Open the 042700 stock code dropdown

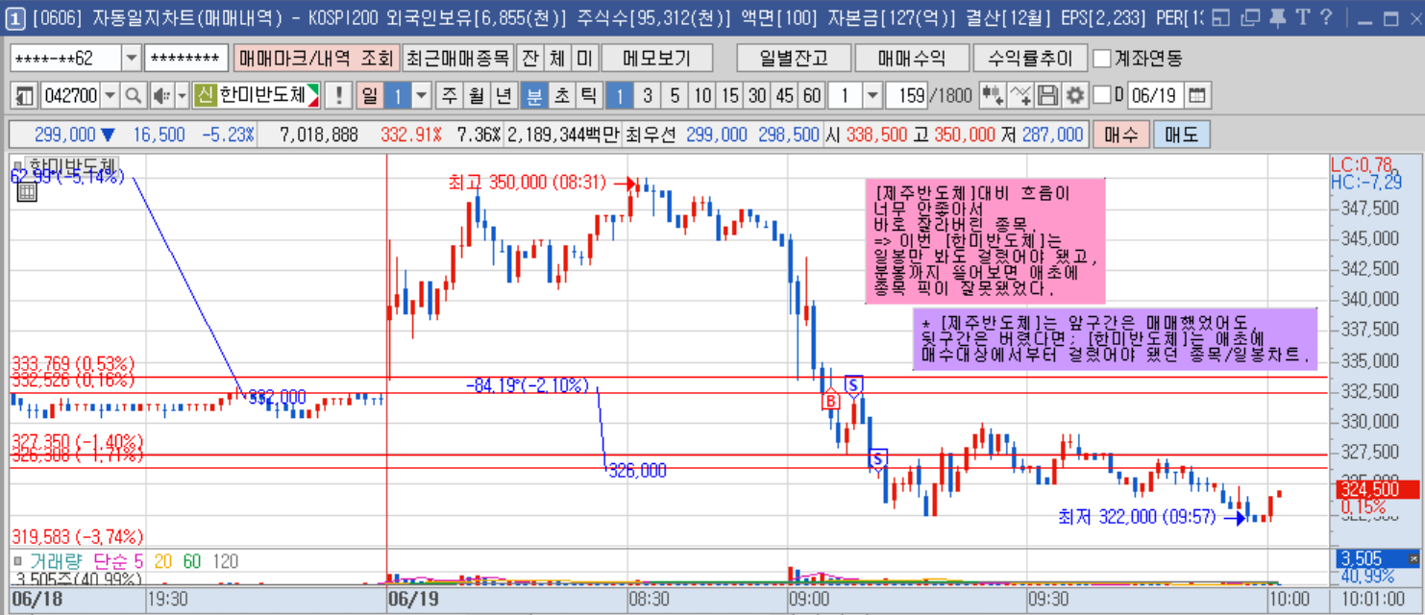[110, 95]
